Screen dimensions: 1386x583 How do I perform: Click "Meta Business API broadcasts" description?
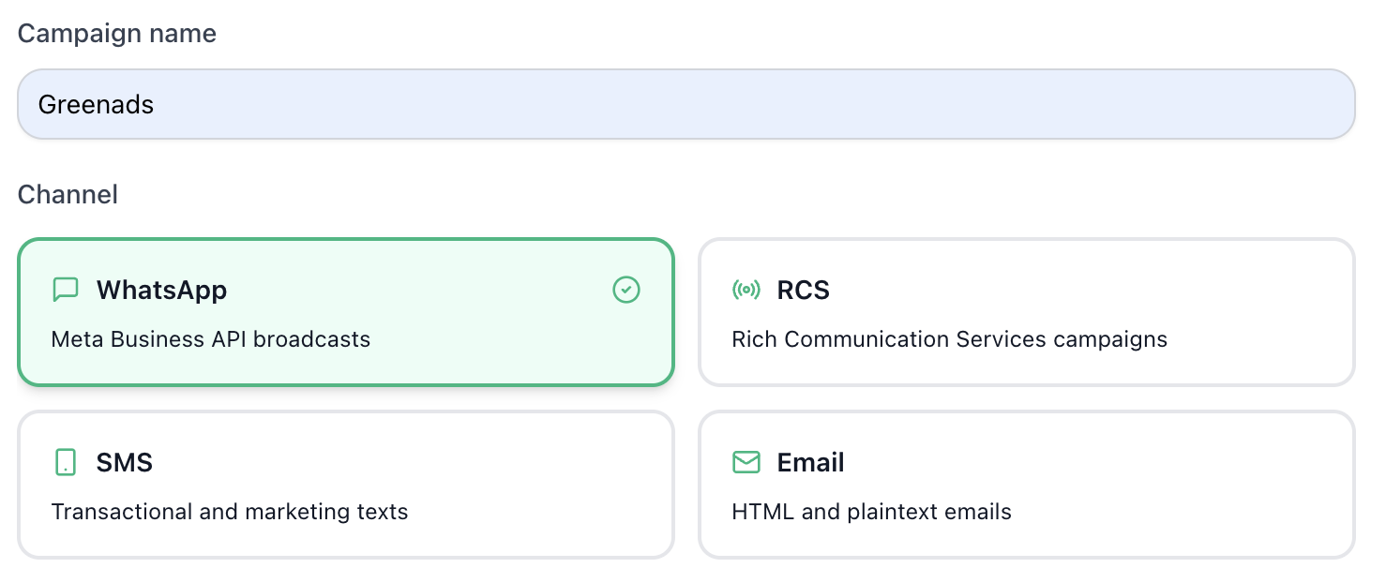click(211, 339)
